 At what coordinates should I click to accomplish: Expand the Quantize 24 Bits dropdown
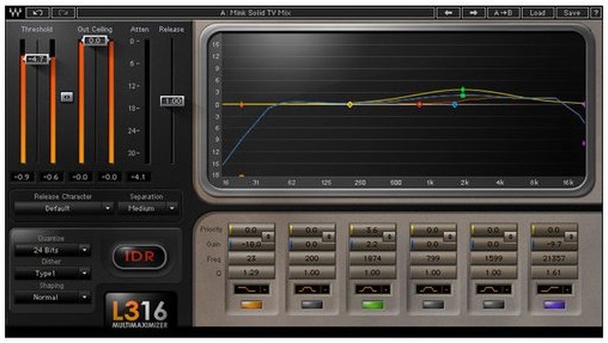(53, 250)
